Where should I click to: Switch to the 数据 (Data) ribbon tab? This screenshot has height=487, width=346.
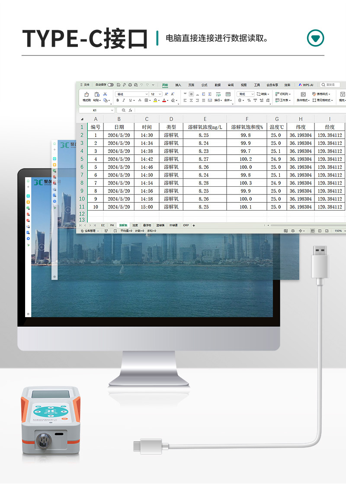click(x=218, y=85)
